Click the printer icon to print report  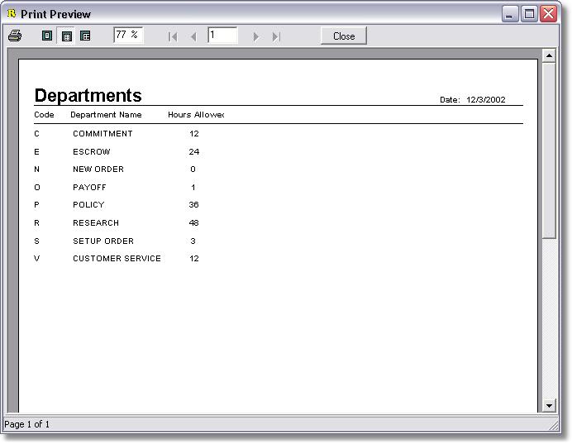[15, 36]
